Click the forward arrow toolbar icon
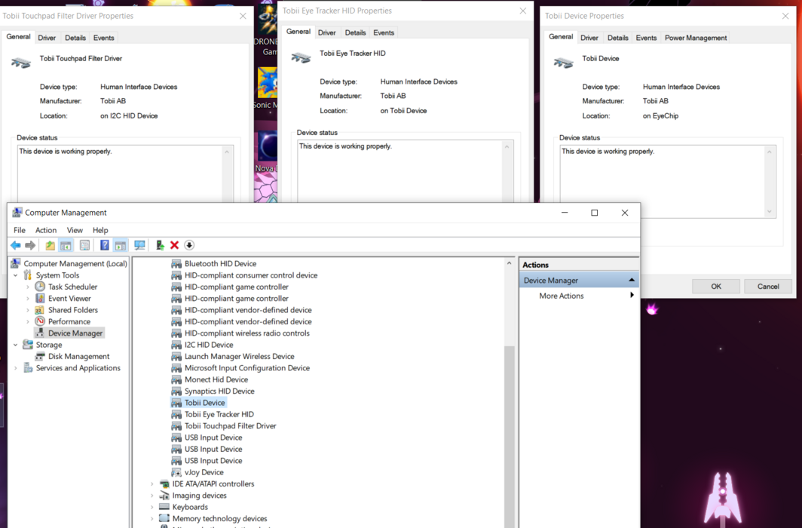802x528 pixels. (x=30, y=246)
